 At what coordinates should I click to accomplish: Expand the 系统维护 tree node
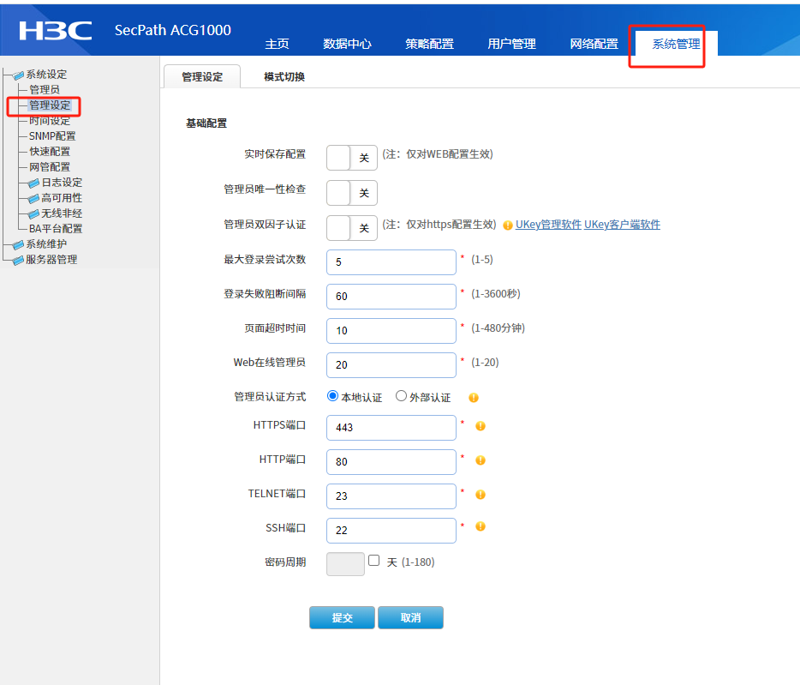(x=18, y=244)
